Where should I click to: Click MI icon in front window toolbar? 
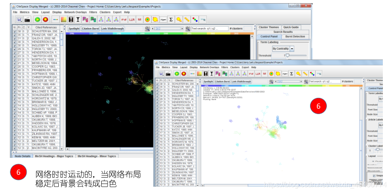pos(264,74)
